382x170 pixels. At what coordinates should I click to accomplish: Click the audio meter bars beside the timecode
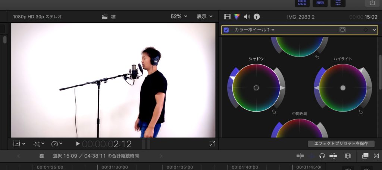pyautogui.click(x=146, y=144)
